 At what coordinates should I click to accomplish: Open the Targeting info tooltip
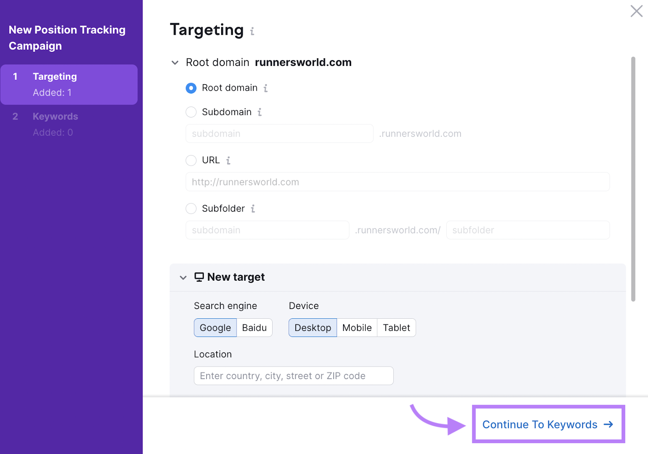pos(252,32)
